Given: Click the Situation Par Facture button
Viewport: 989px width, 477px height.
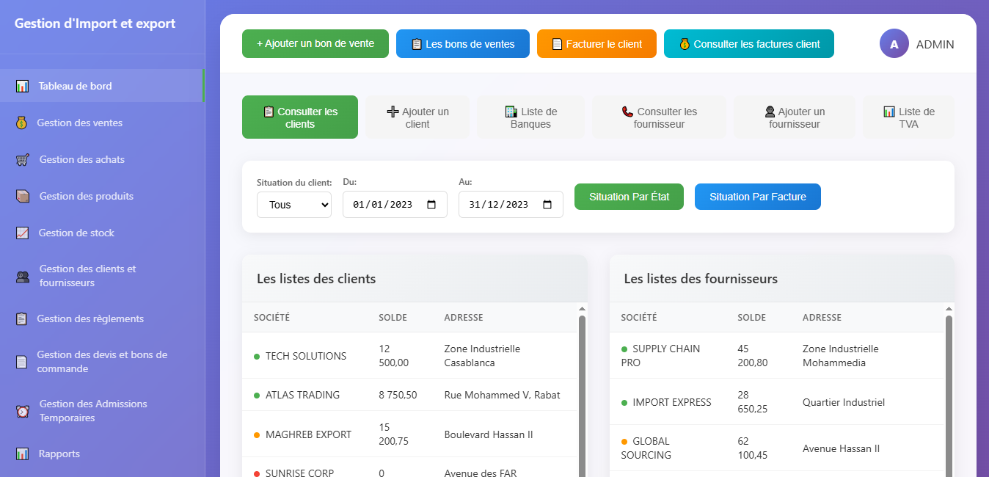Looking at the screenshot, I should 758,197.
